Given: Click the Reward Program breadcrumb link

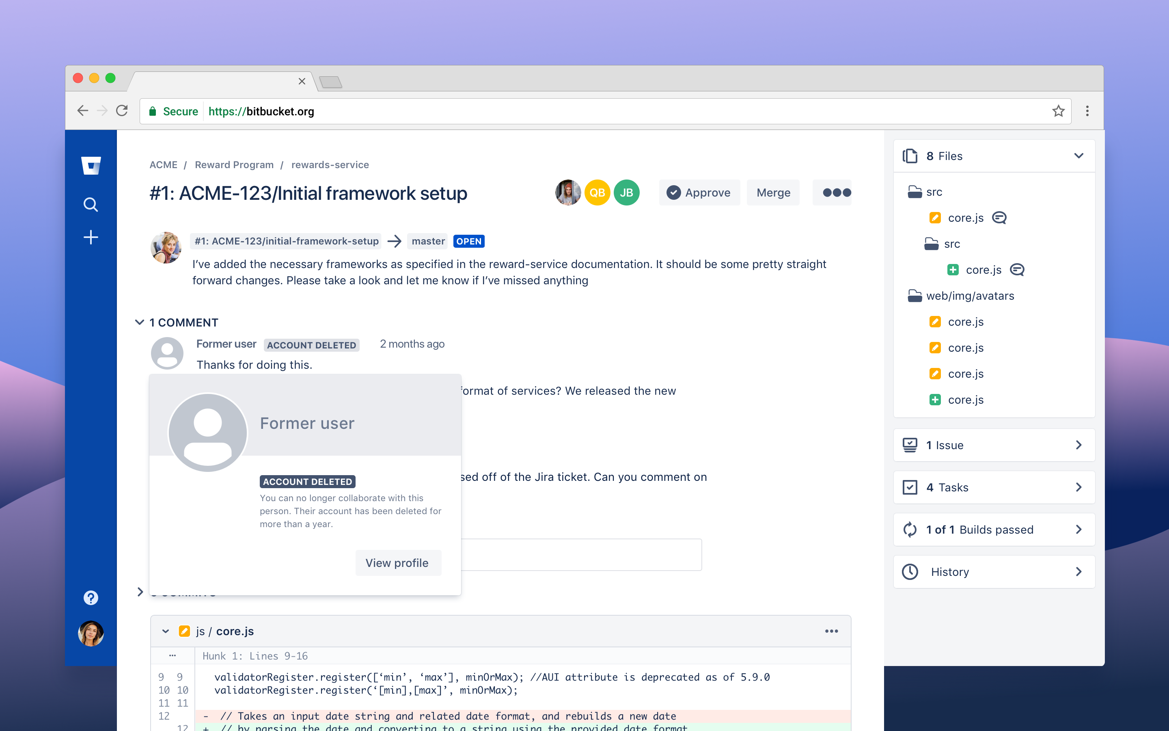Looking at the screenshot, I should click(234, 164).
